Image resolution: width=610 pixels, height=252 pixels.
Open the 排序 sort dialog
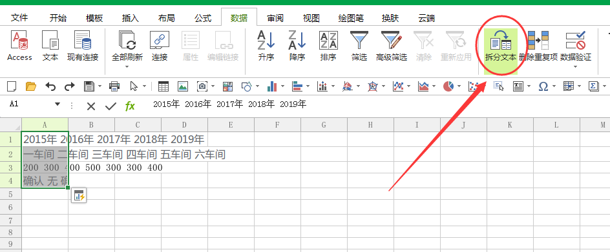pyautogui.click(x=328, y=46)
